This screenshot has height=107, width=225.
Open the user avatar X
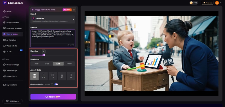tap(217, 3)
